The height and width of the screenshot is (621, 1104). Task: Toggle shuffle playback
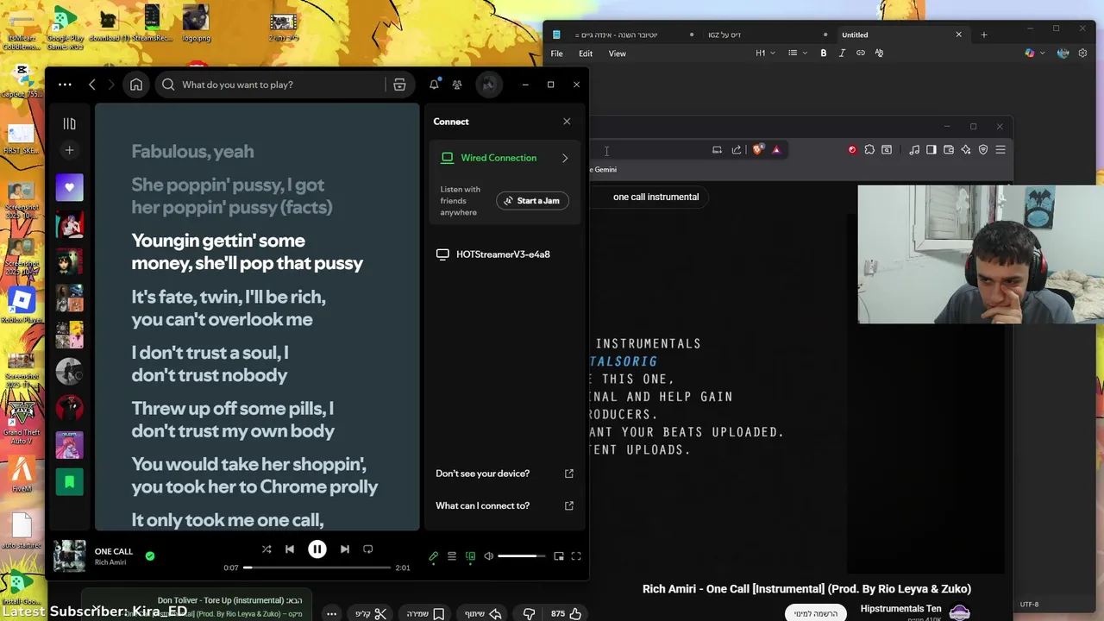[267, 549]
